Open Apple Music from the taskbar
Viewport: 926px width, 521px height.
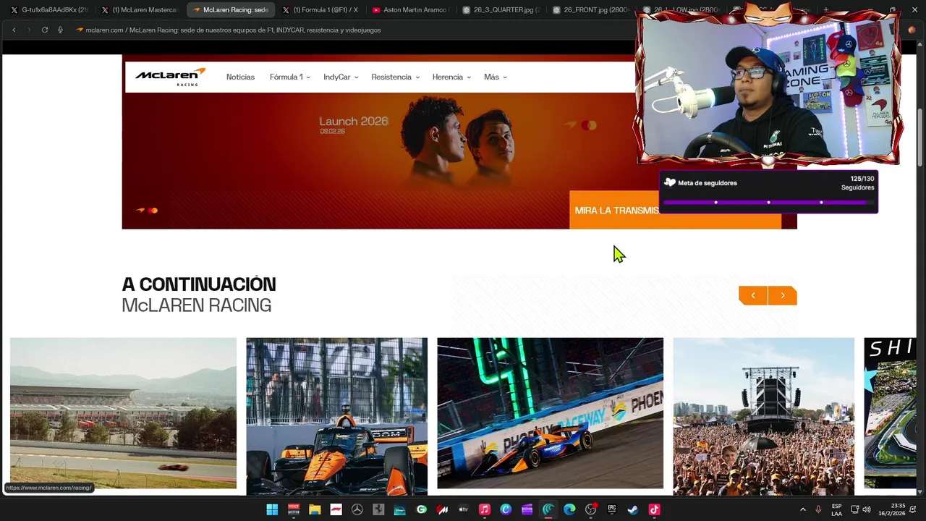click(485, 509)
